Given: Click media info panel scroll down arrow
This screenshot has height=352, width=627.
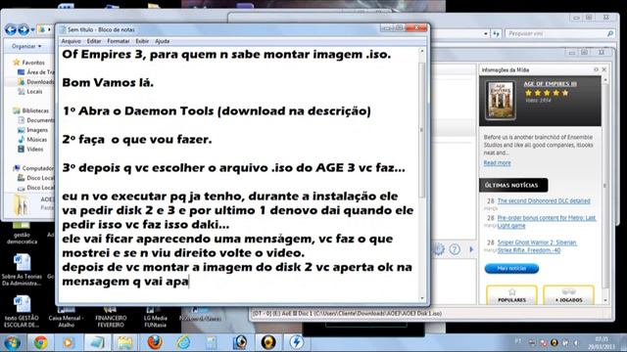Looking at the screenshot, I should pos(605,300).
